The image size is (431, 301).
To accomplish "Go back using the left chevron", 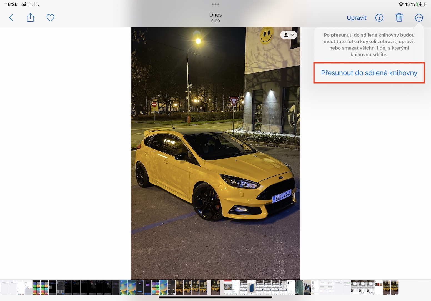I will click(11, 18).
